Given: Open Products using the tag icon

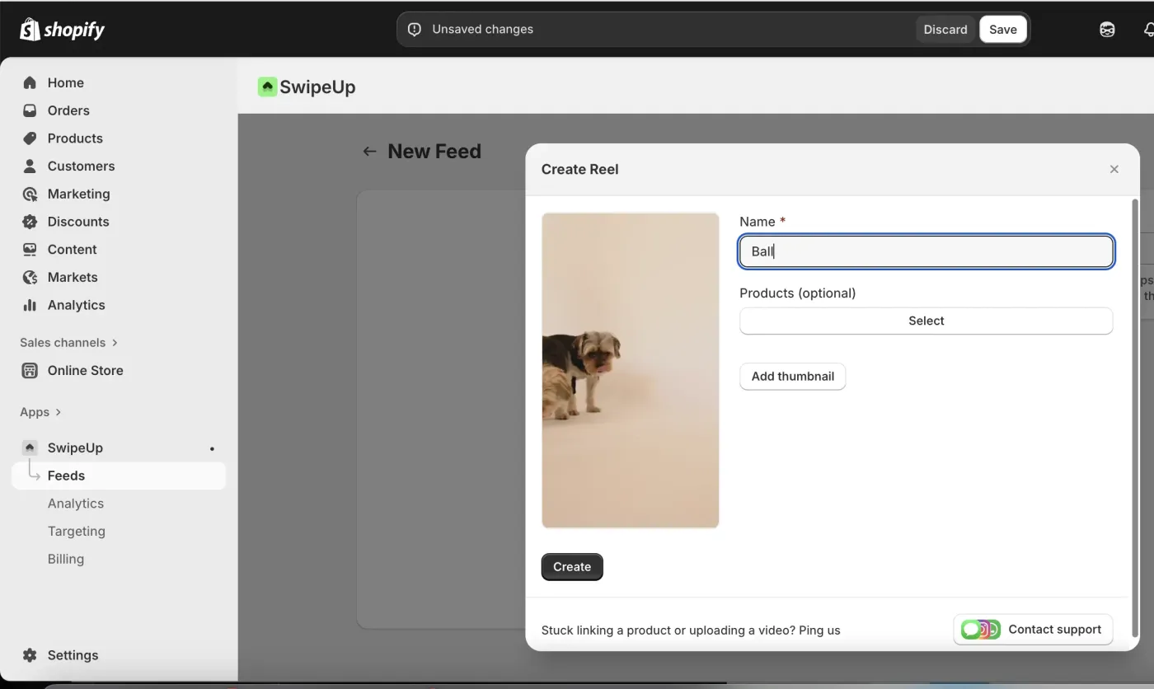Looking at the screenshot, I should [x=30, y=138].
